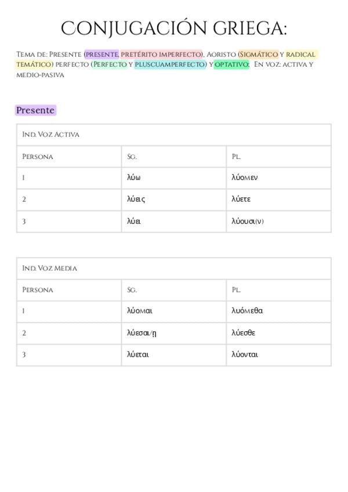Image resolution: width=348 pixels, height=492 pixels.
Task: Click the cell containing "λύομαι"
Action: tap(140, 311)
